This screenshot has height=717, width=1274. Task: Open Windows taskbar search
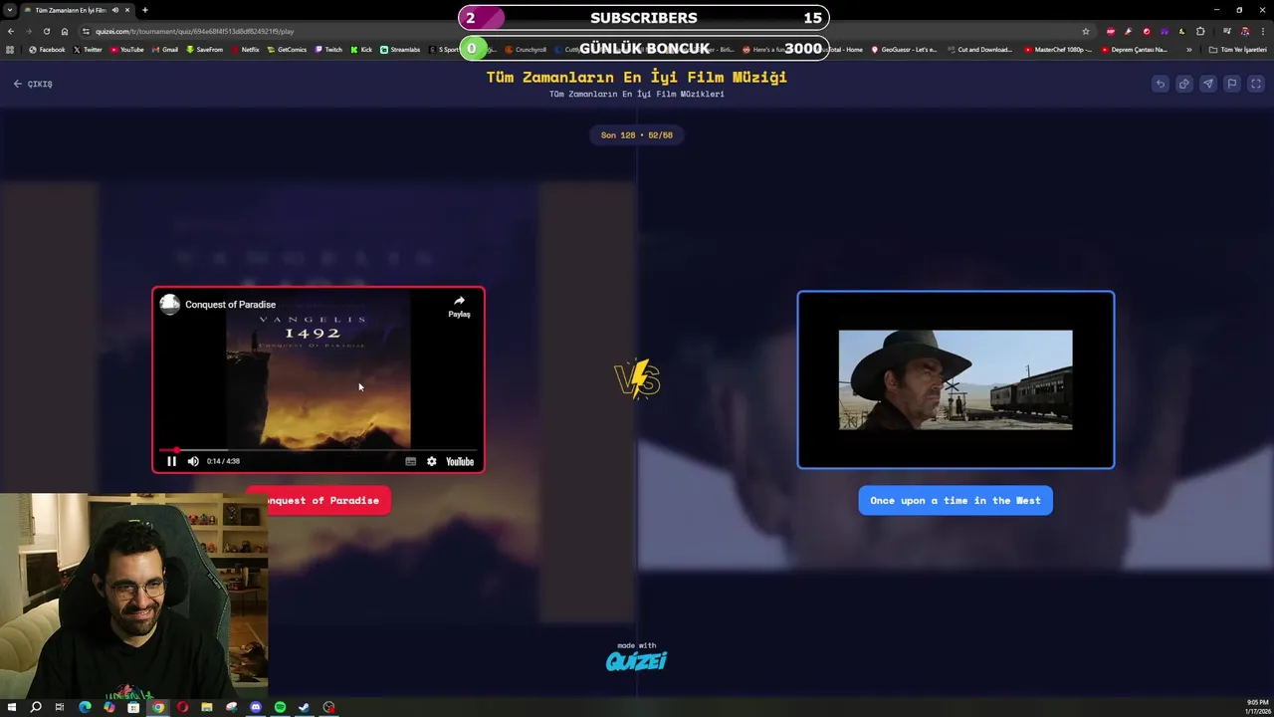pyautogui.click(x=36, y=707)
